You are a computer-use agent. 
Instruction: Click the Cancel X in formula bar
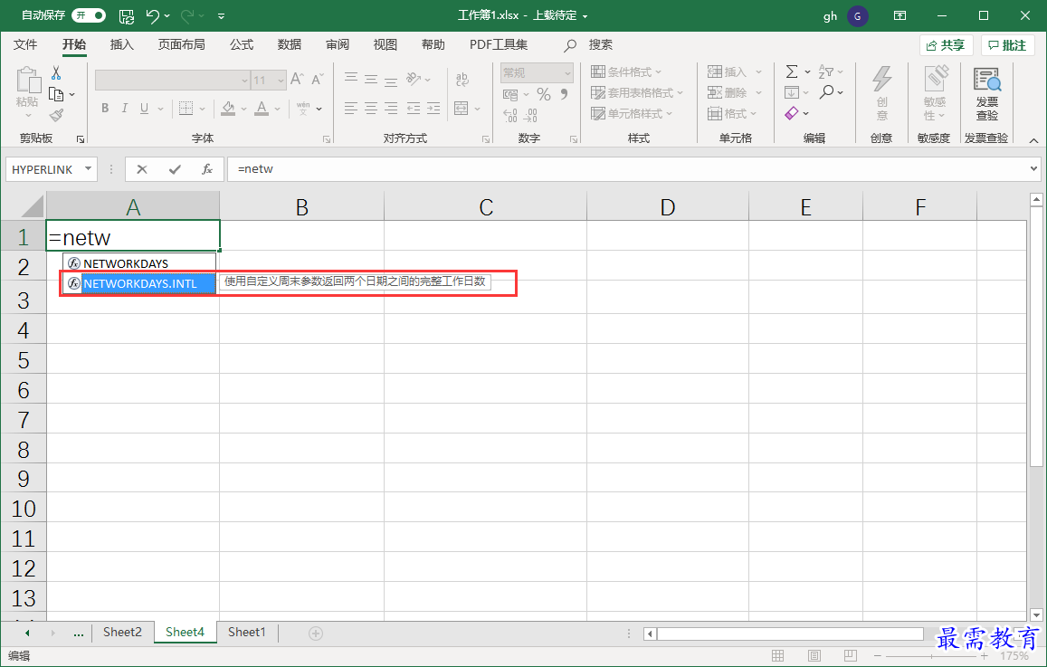pos(141,169)
